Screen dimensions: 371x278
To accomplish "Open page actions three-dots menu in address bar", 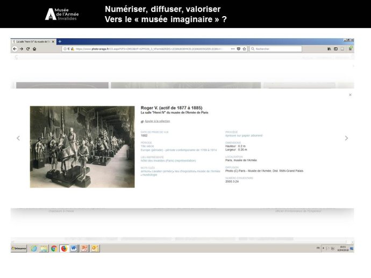I will tap(233, 49).
